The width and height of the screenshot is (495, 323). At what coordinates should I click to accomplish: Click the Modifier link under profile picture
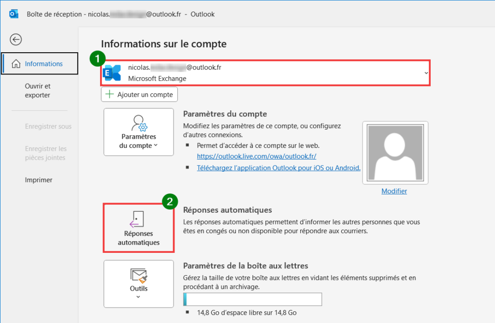[394, 191]
